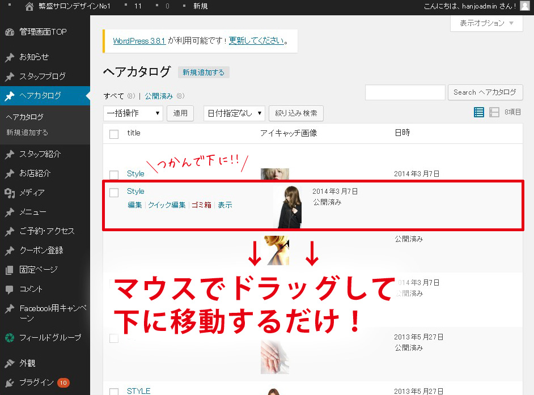Open the フィールドグループ green icon
This screenshot has height=395, width=534.
tap(9, 338)
